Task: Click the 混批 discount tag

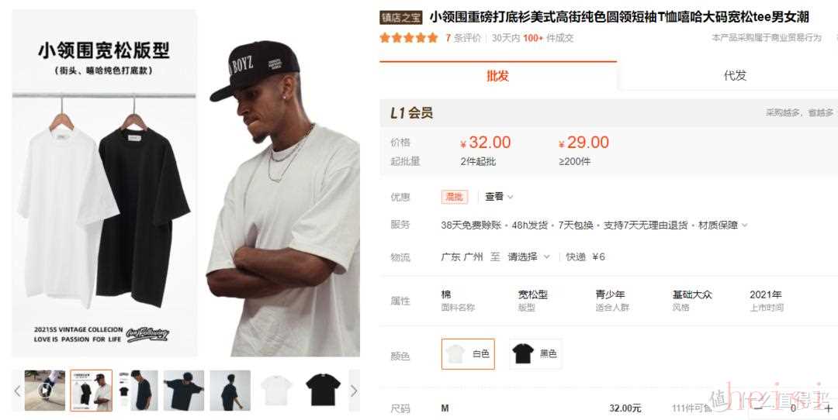Action: click(454, 196)
